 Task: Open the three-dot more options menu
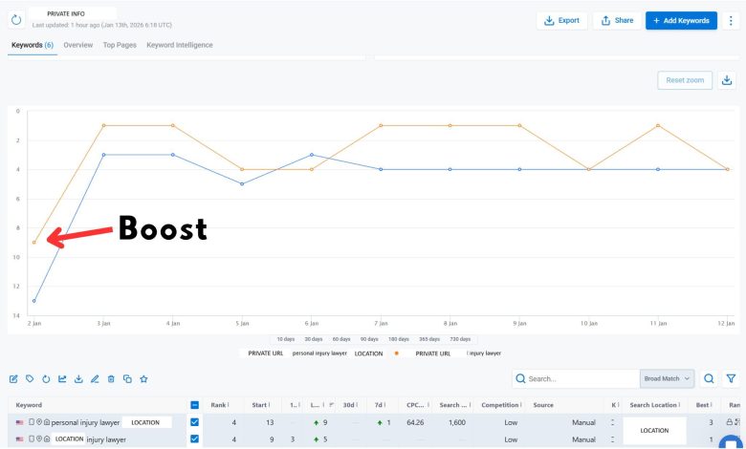(x=731, y=20)
